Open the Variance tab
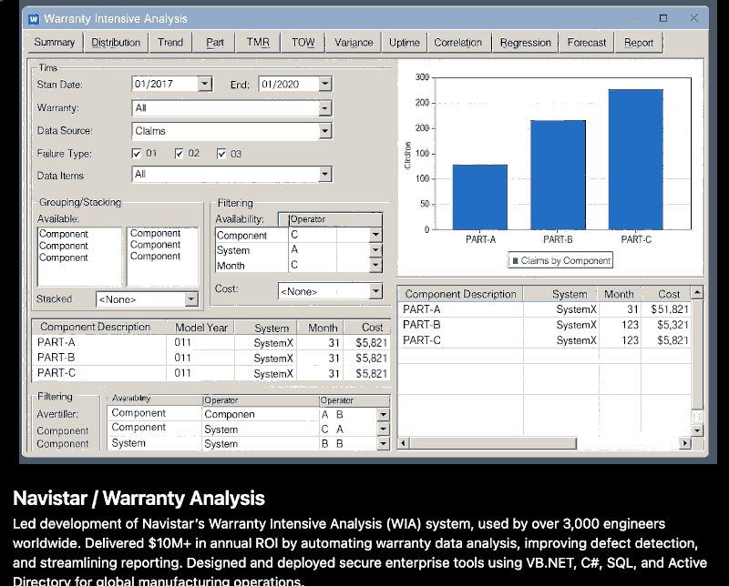The image size is (729, 586). [x=353, y=42]
